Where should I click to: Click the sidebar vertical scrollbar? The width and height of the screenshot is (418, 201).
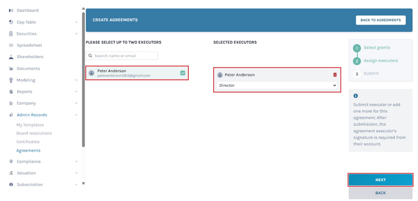click(83, 80)
